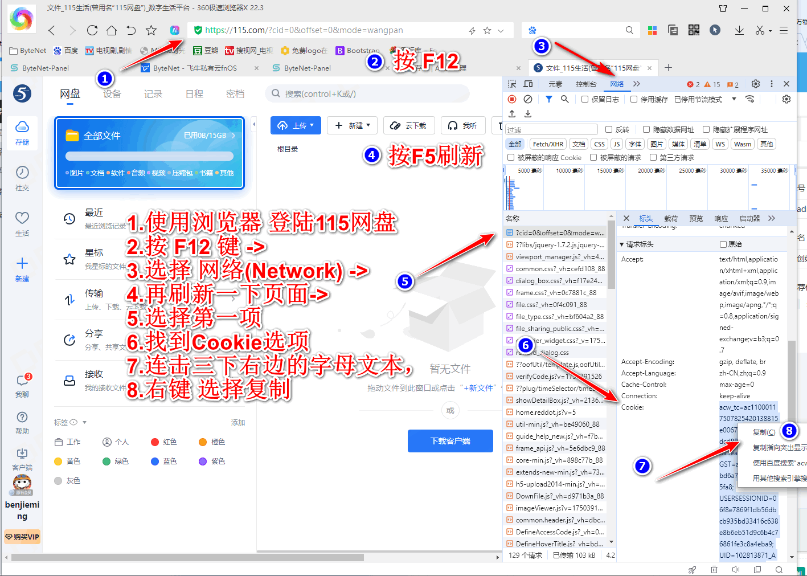Clear the network log with the clear icon
Screen dimensions: 807x576
coord(528,99)
